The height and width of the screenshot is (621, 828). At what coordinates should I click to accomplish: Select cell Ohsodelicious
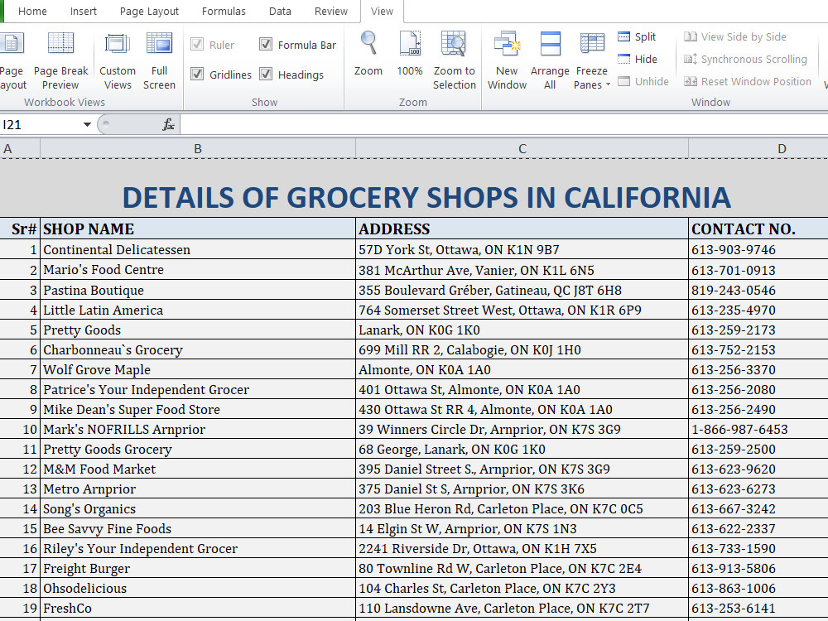[x=198, y=588]
